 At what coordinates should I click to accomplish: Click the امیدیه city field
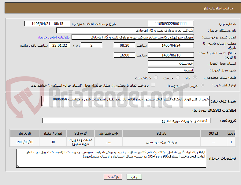coord(171,70)
